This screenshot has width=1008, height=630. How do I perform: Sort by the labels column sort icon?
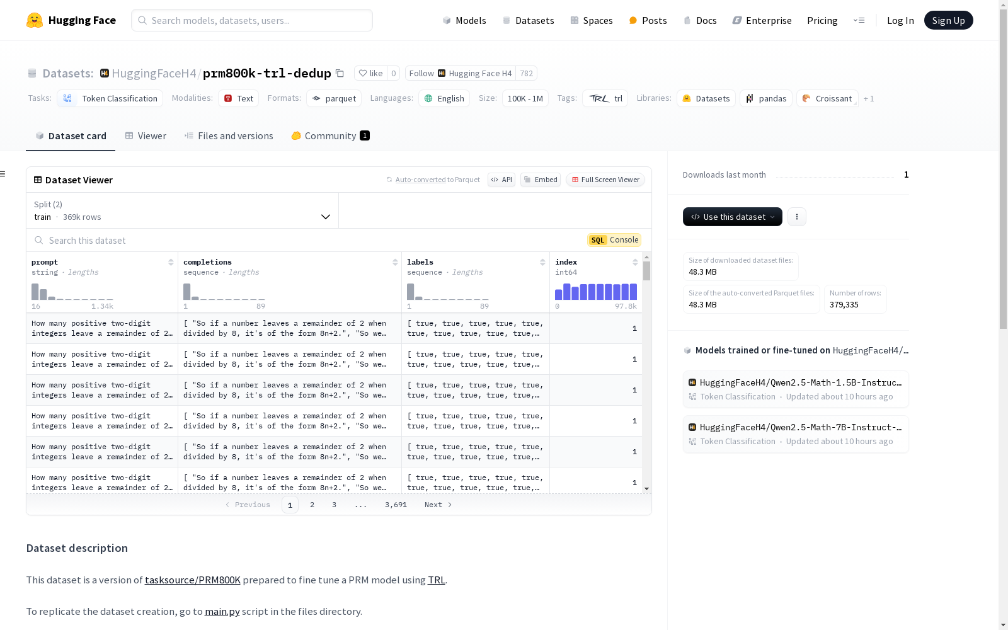coord(542,262)
